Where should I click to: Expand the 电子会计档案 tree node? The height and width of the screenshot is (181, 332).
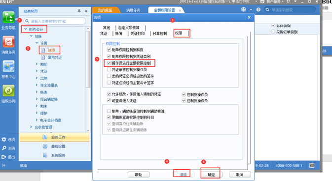(37, 120)
